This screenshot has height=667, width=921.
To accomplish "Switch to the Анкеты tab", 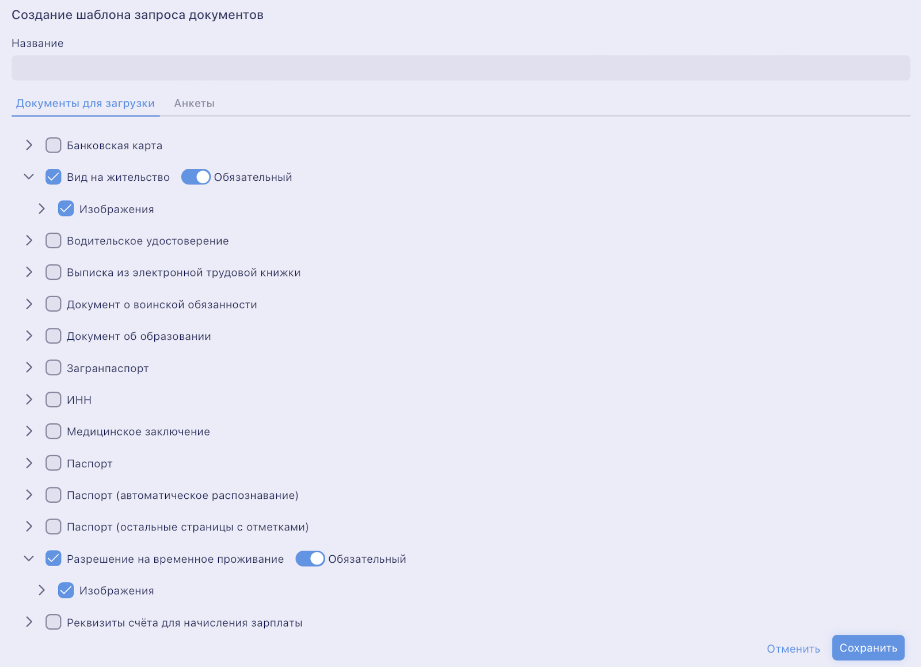I will tap(195, 103).
